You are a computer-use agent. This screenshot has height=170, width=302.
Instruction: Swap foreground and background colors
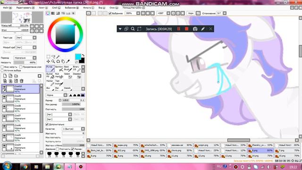[83, 56]
